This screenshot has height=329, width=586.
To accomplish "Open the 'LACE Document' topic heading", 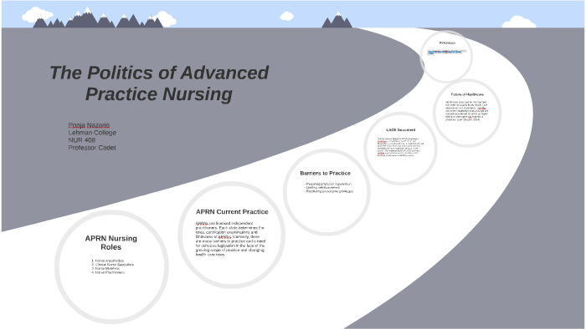I will pyautogui.click(x=401, y=130).
